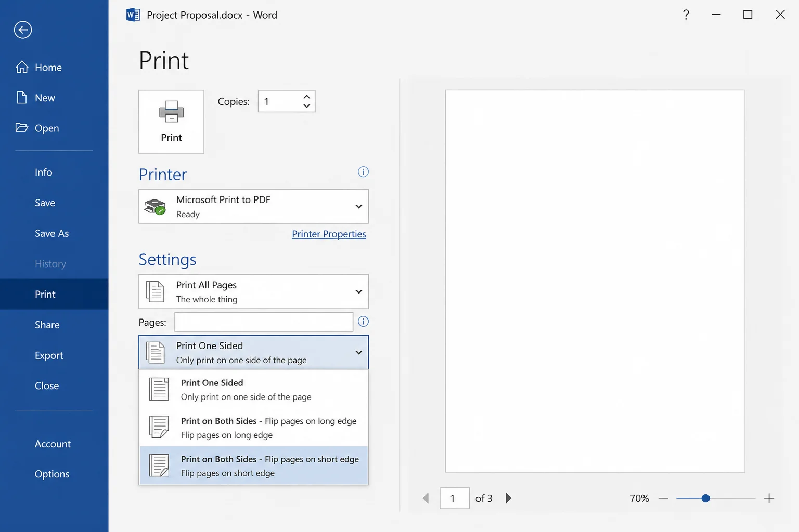Decrease copies with the down arrow

coord(307,106)
